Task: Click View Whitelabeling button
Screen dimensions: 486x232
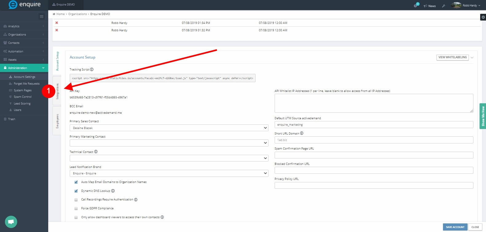Action: pyautogui.click(x=453, y=57)
